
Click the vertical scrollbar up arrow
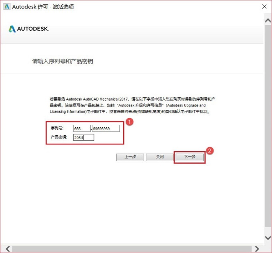pos(268,20)
